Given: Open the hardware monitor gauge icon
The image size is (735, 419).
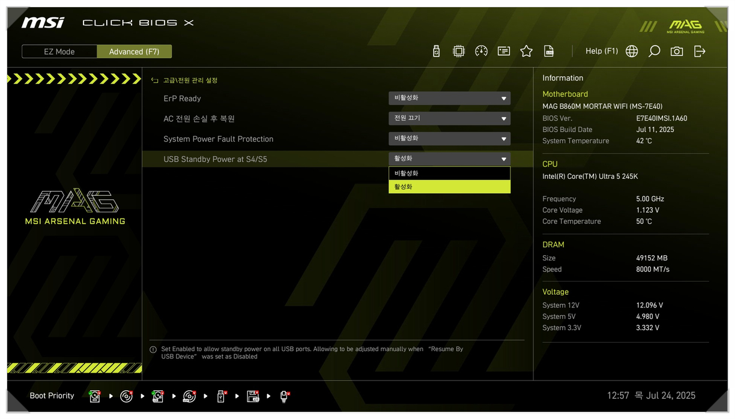Looking at the screenshot, I should [481, 52].
